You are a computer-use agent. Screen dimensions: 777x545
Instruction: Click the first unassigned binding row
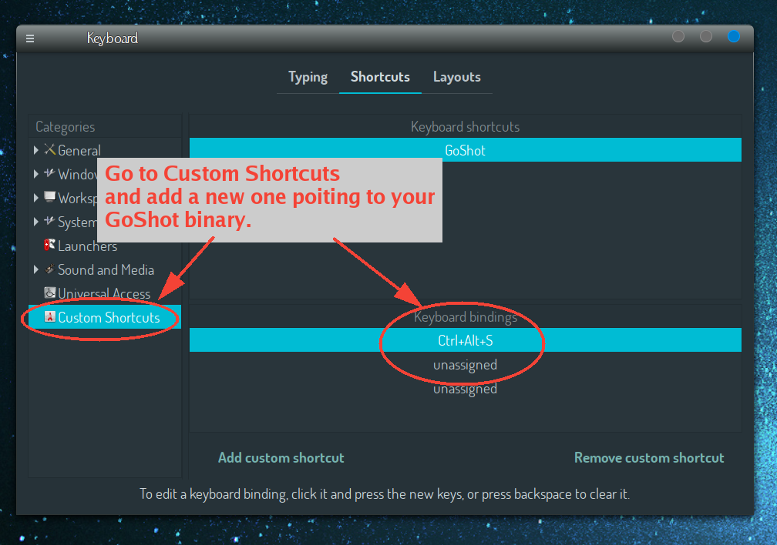[466, 365]
